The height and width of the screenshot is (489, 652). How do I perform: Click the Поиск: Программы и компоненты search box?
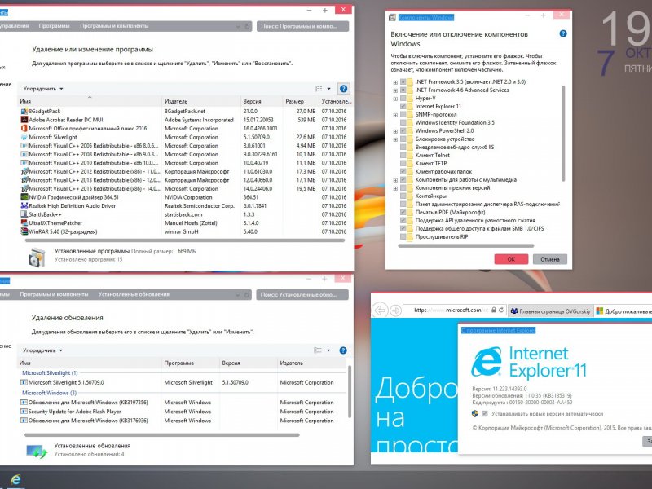tap(302, 26)
